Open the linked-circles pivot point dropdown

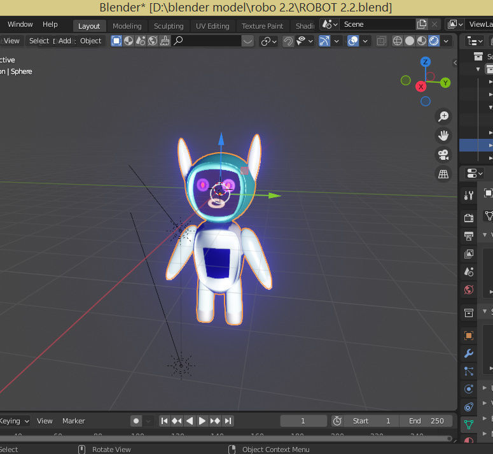(268, 41)
